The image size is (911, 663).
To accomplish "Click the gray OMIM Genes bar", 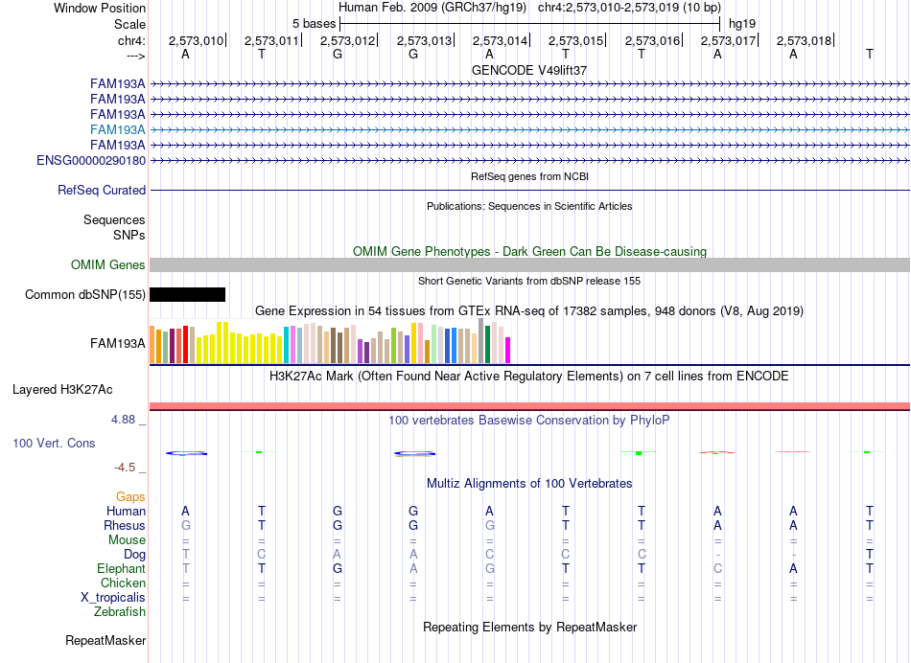I will 529,264.
